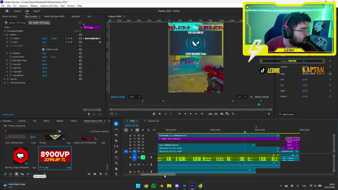Screen dimensions: 338x190
Task: Toggle Position stopwatch animation
Action: tap(11, 38)
